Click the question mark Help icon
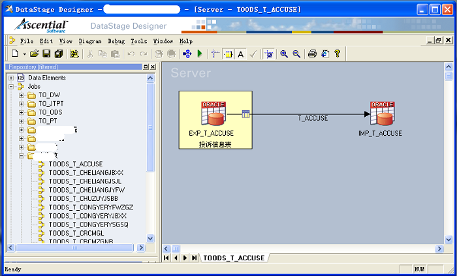Viewport: 457px width, 276px height. pyautogui.click(x=338, y=54)
